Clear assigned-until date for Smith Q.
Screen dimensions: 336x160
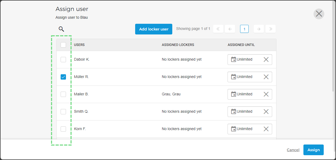[266, 112]
